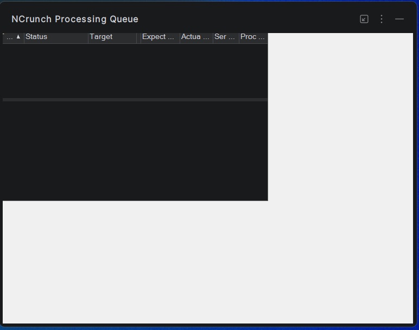
Task: Dock the NCrunch Processing Queue window
Action: tap(364, 19)
